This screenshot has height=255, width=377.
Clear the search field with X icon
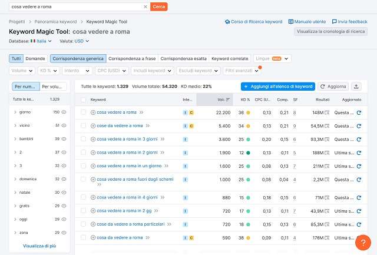pyautogui.click(x=145, y=6)
